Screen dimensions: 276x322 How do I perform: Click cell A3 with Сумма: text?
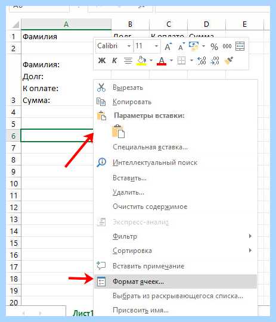tap(57, 80)
